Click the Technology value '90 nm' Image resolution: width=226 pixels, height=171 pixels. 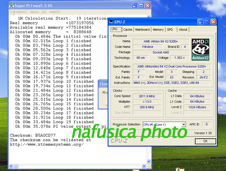point(141,58)
